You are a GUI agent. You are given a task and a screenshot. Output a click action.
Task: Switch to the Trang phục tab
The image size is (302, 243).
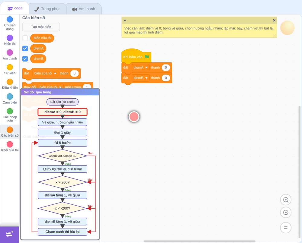coord(47,9)
